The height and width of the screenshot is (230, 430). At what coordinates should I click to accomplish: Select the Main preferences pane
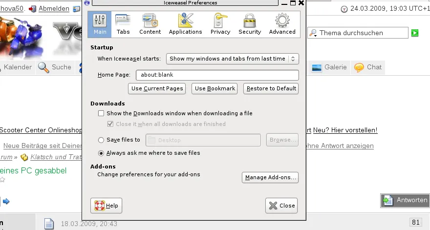pos(100,24)
